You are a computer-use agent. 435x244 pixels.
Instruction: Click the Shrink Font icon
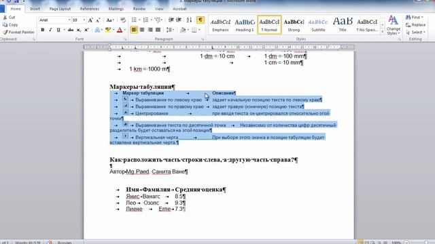coord(98,20)
